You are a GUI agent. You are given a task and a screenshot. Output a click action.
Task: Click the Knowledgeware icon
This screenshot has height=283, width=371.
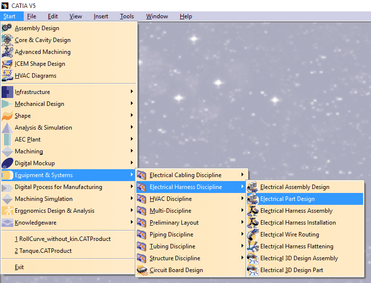[x=7, y=222]
